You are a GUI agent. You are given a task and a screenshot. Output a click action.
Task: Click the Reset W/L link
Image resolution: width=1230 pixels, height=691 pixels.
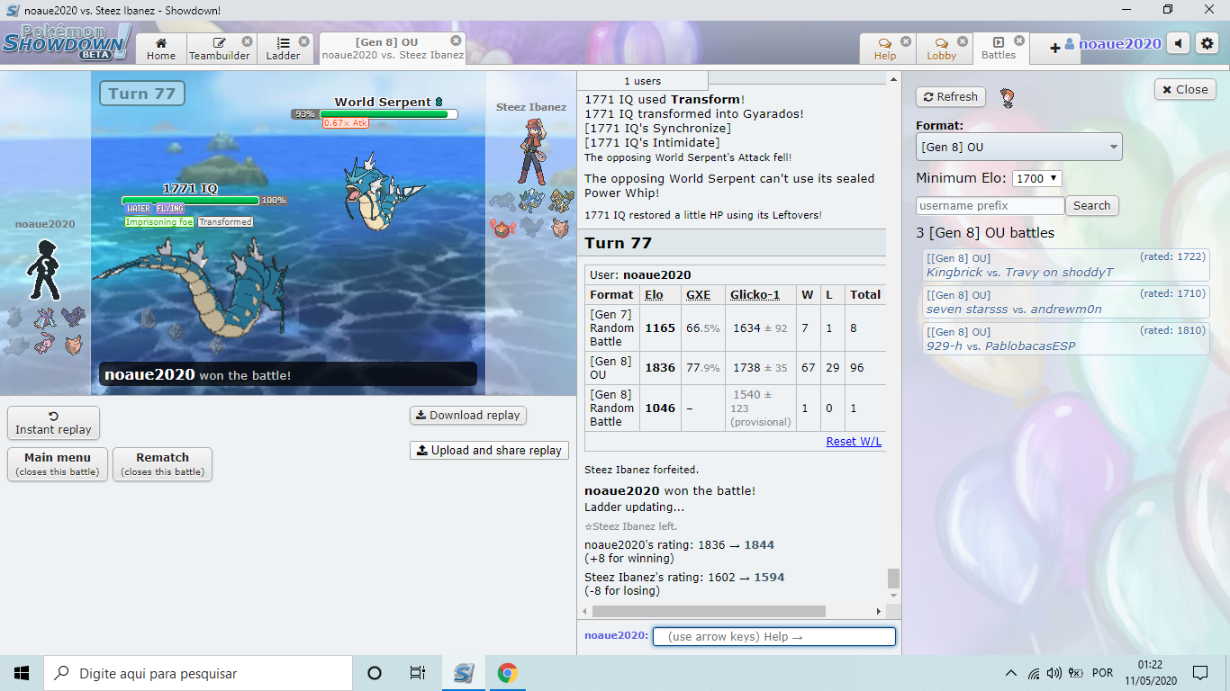coord(854,441)
